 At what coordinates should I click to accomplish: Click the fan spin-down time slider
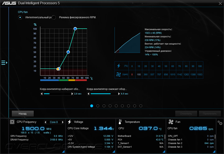coord(104,94)
